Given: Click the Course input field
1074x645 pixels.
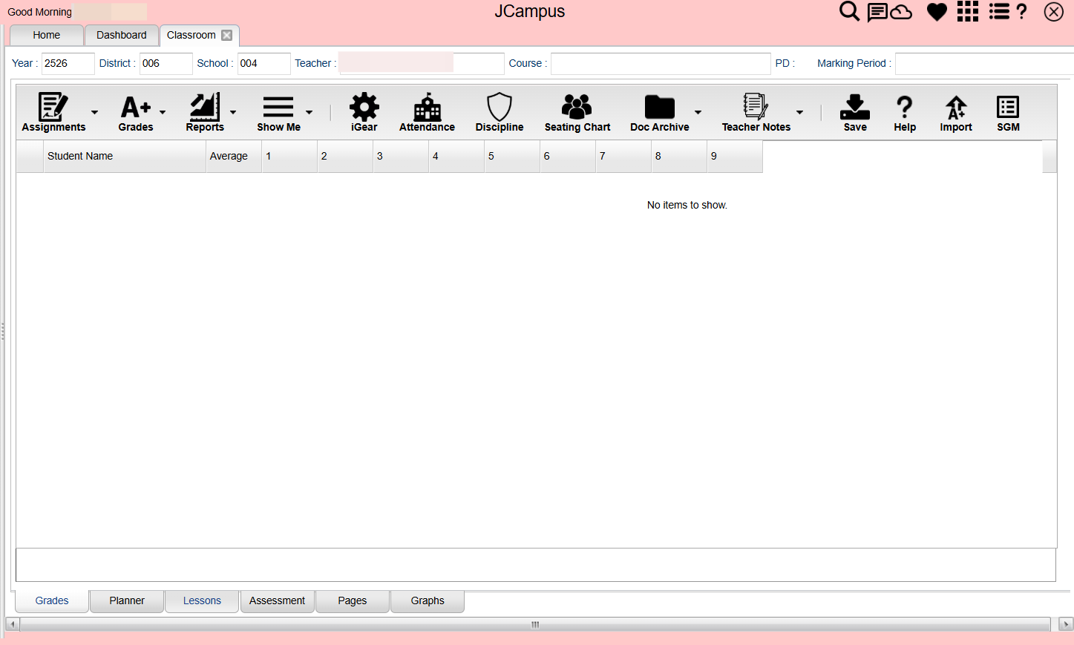Looking at the screenshot, I should point(661,64).
